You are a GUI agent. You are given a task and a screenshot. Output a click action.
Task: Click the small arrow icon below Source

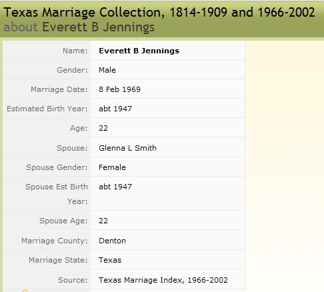tap(25, 291)
